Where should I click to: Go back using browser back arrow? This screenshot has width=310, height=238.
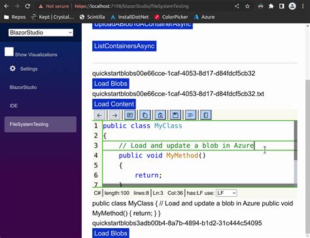pos(7,6)
